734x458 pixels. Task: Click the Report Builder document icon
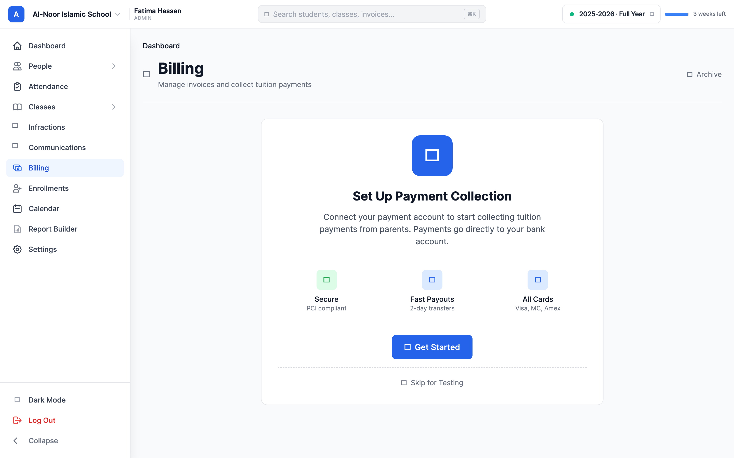pyautogui.click(x=17, y=229)
